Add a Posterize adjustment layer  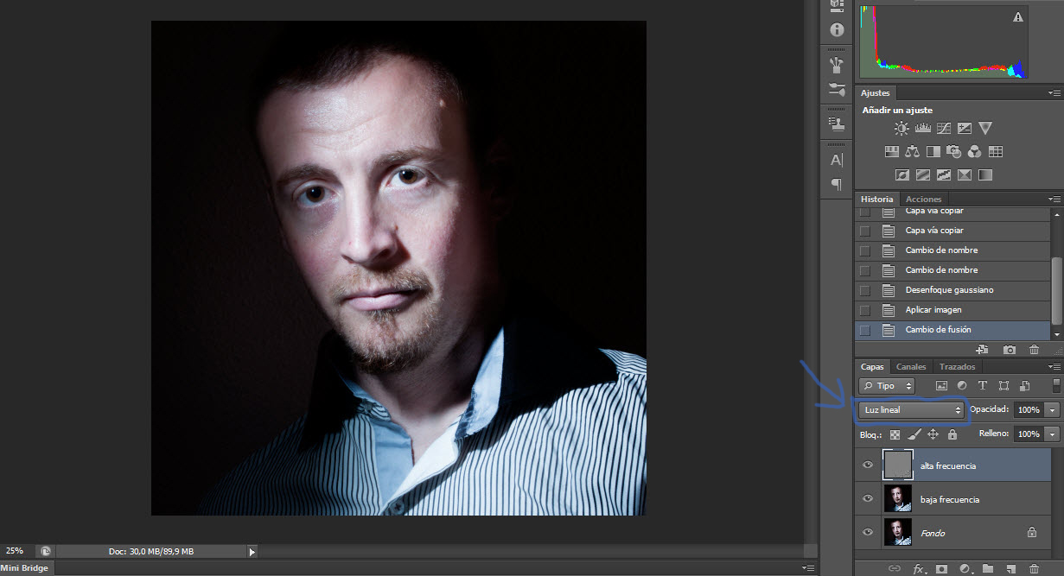point(922,174)
